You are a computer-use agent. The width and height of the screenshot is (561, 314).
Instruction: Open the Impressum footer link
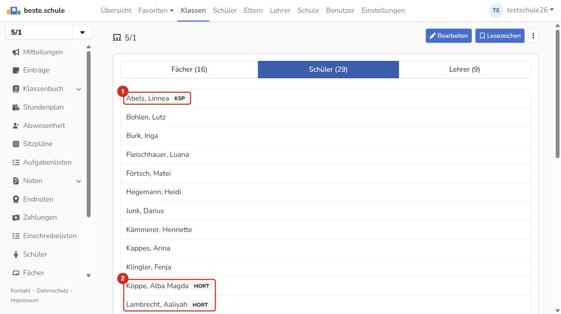point(25,300)
